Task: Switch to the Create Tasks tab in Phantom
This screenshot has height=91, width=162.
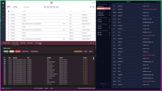Action: click(6, 43)
